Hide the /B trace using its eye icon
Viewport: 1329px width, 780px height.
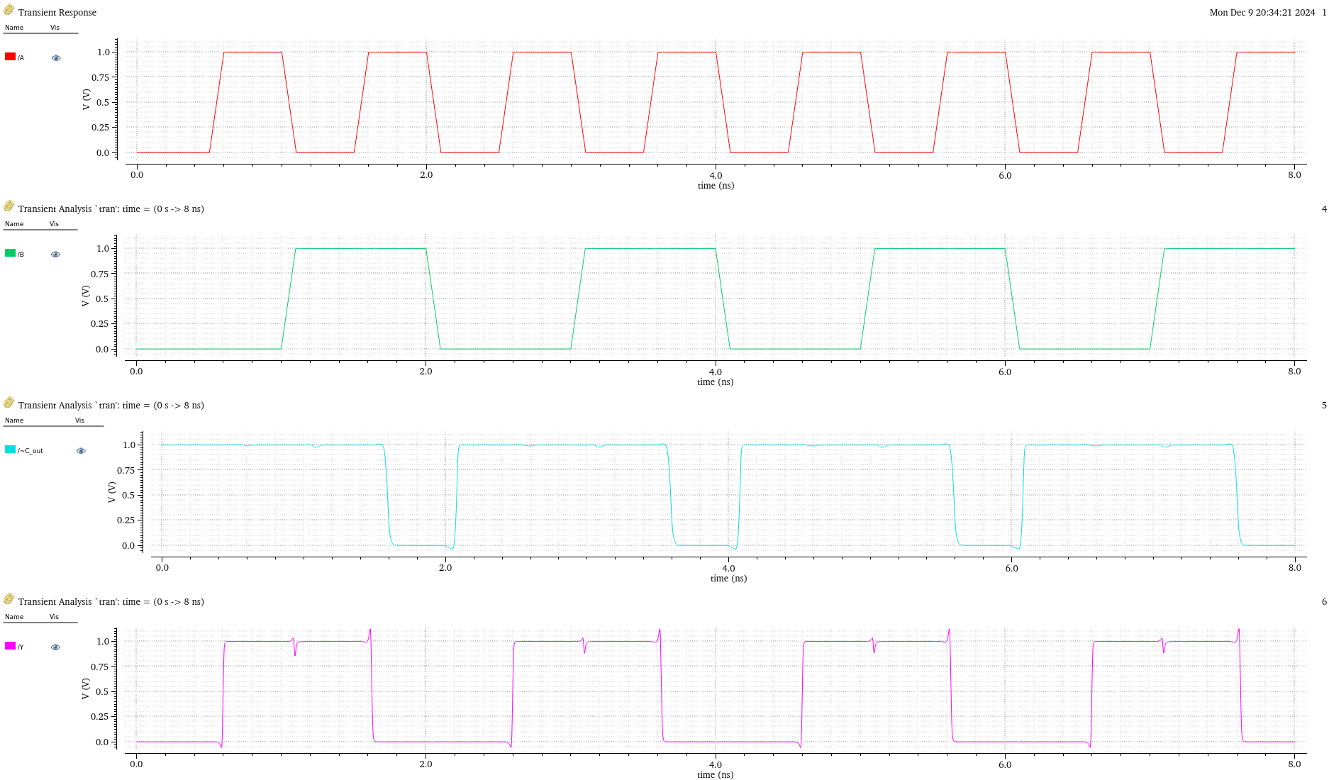tap(56, 255)
